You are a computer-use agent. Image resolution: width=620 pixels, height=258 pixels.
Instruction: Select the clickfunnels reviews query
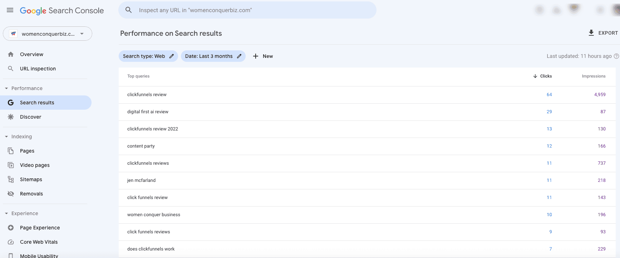(x=367, y=163)
